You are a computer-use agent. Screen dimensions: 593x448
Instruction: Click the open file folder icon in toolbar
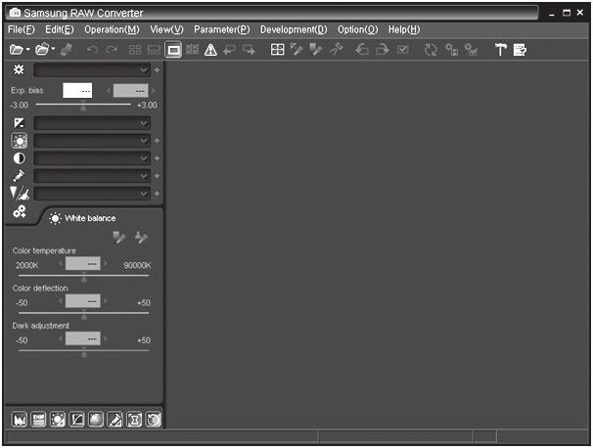(17, 50)
